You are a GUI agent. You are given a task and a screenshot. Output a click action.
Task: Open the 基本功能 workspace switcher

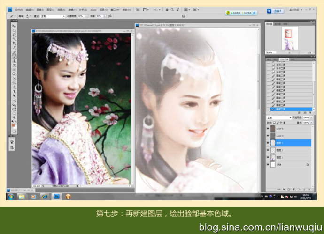click(296, 10)
